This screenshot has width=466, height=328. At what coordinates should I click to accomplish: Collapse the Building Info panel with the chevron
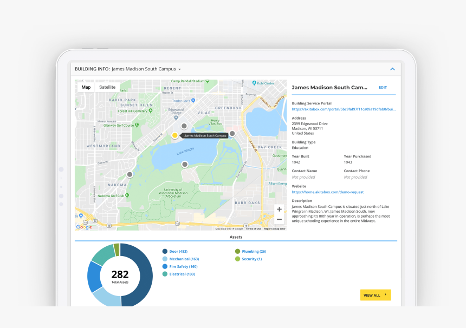point(392,69)
